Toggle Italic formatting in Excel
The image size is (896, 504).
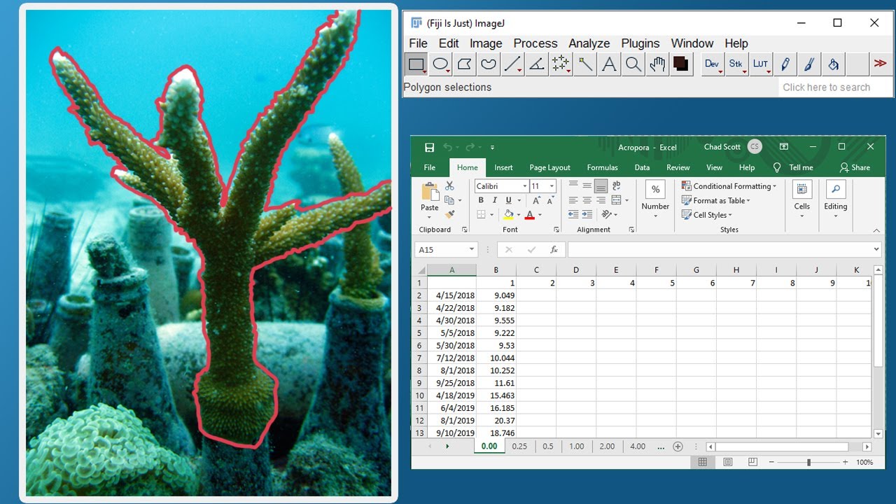point(494,201)
